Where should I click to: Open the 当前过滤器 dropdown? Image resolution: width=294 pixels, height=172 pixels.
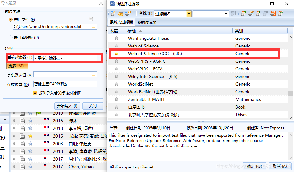tap(94, 58)
